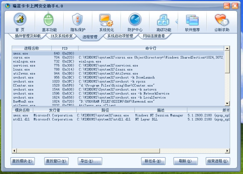Sort by PID column header
The height and width of the screenshot is (174, 243).
click(x=65, y=48)
